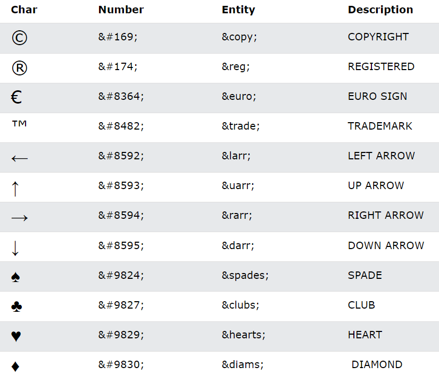Screen dimensions: 439x375
Task: Click the diamond suit symbol
Action: (15, 366)
